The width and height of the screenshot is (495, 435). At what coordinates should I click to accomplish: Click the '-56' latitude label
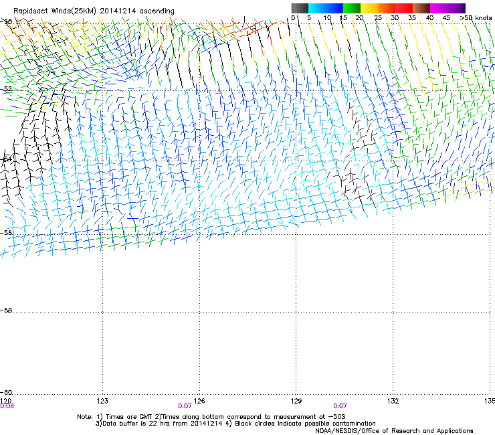pos(6,232)
